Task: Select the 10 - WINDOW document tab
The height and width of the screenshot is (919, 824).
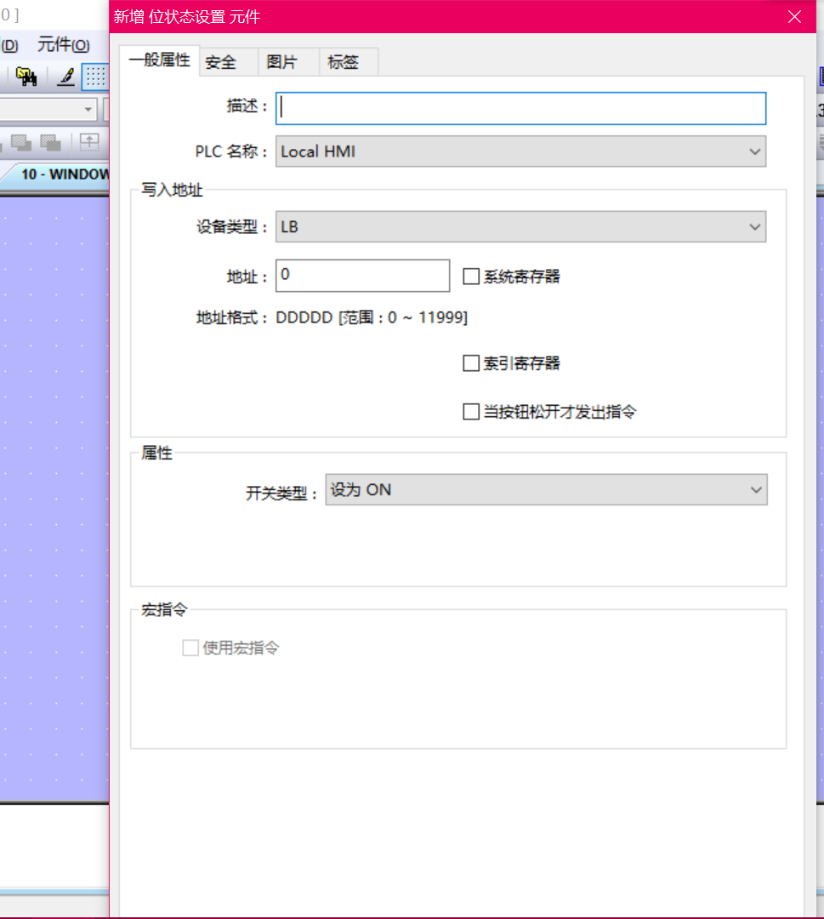Action: pos(63,174)
